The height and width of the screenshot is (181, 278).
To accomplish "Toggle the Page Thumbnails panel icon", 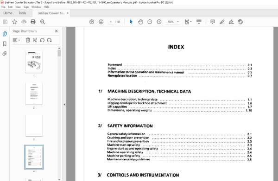I will [x=5, y=34].
